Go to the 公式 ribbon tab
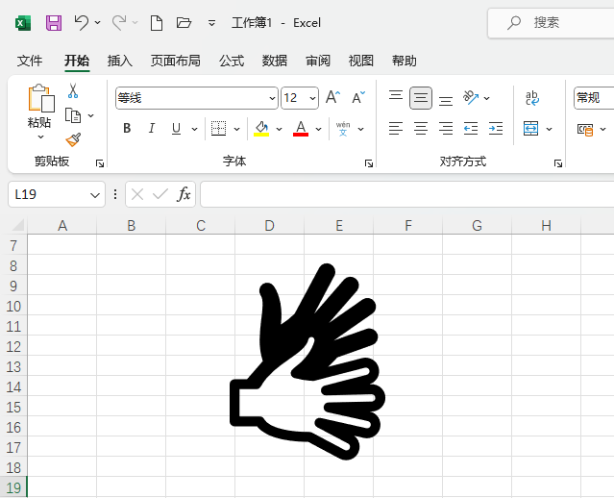Image resolution: width=614 pixels, height=498 pixels. click(232, 61)
